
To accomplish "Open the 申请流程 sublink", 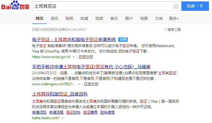I will click(x=56, y=112).
